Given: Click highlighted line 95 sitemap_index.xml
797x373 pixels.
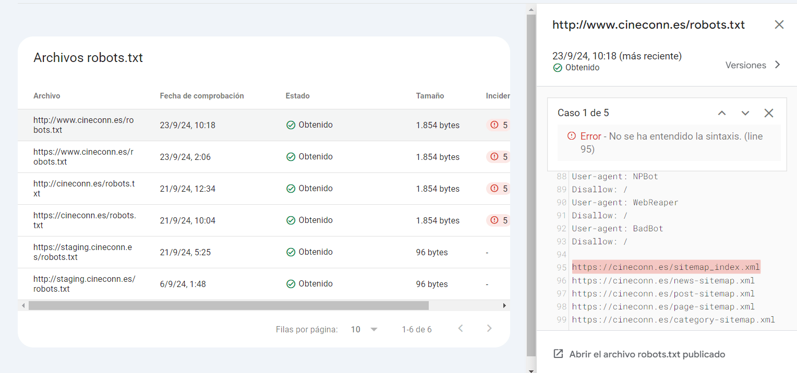Looking at the screenshot, I should pos(666,267).
